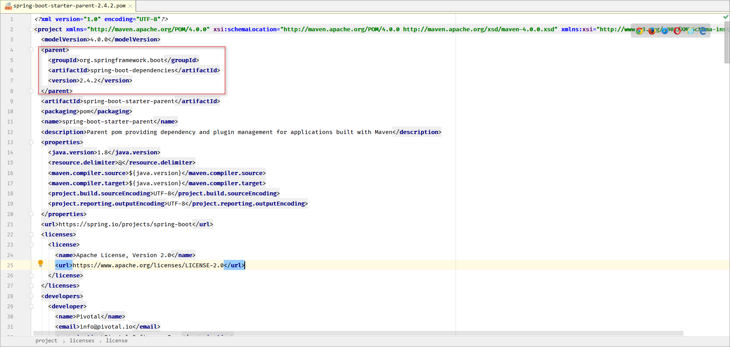Viewport: 730px width, 347px height.
Task: Click the green inspection checkmark indicator
Action: (726, 17)
